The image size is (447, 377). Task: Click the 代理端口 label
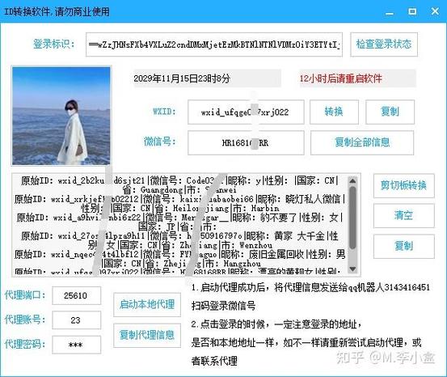(x=25, y=295)
